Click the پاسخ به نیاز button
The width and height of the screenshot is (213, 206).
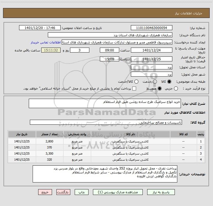[x=161, y=192]
